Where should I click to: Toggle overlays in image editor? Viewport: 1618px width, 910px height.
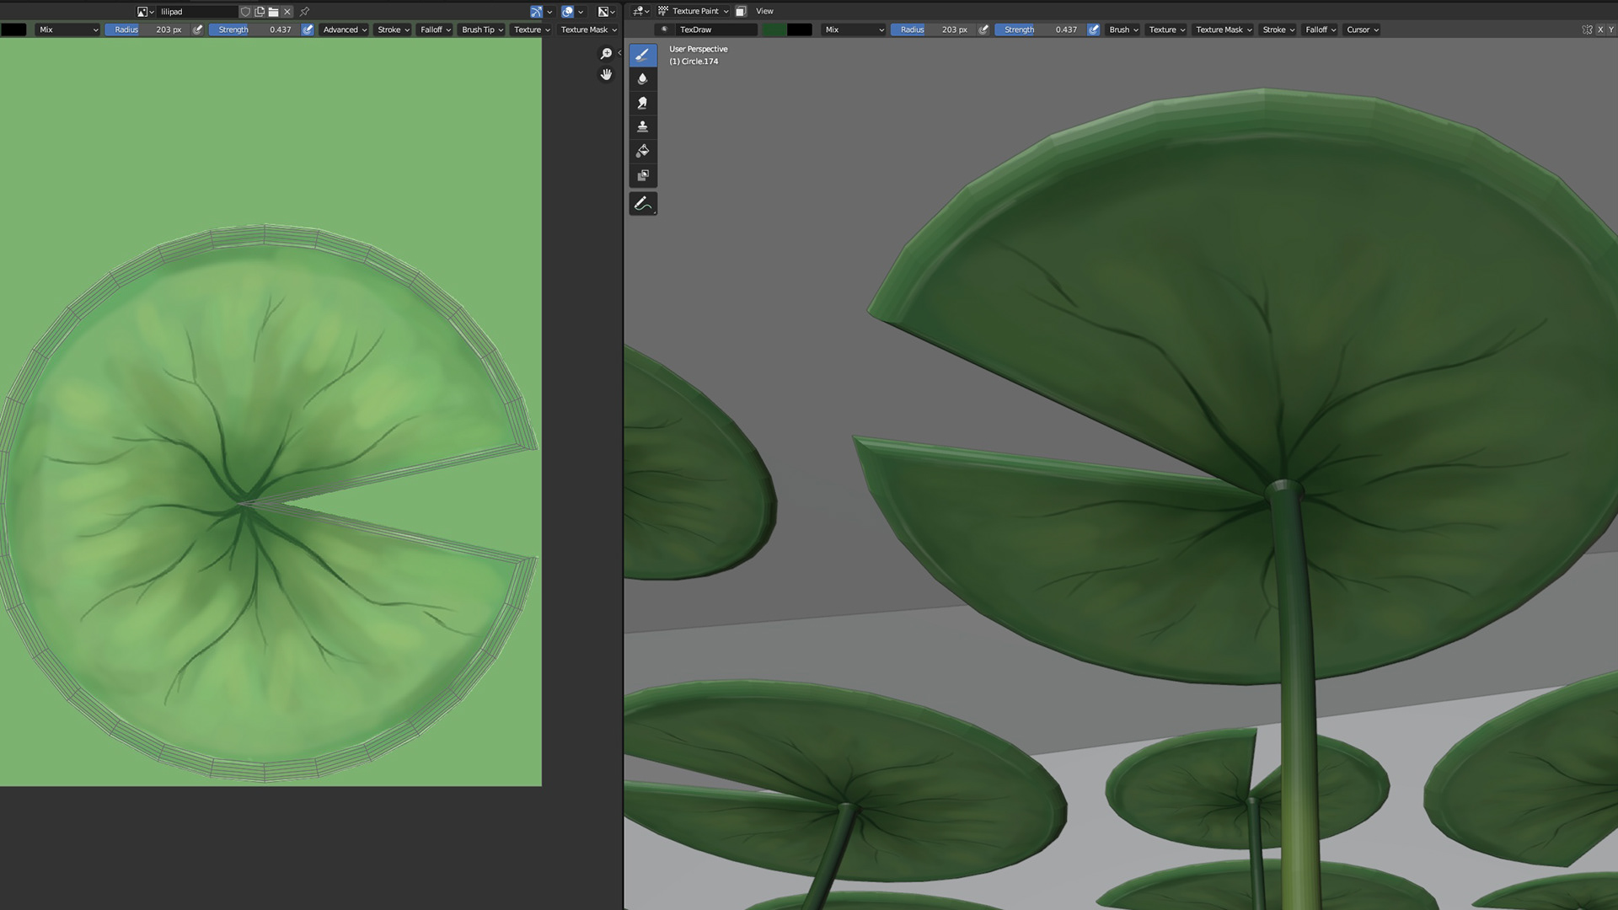[567, 12]
